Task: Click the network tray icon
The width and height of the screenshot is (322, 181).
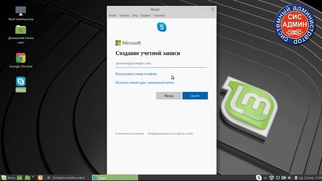Action: point(278,177)
